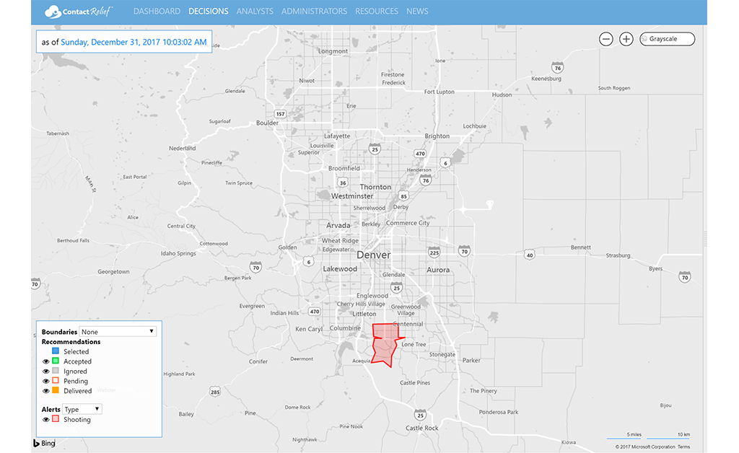Click the Route 157 shield near Boulder
The width and height of the screenshot is (739, 453).
point(281,114)
